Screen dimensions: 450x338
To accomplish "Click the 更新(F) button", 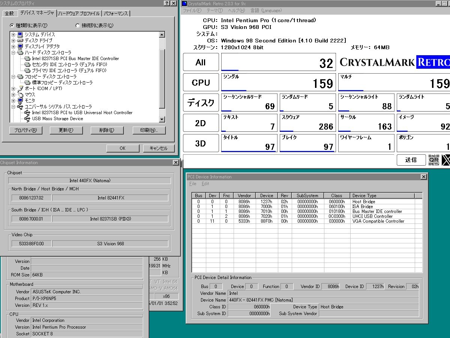I will 66,130.
